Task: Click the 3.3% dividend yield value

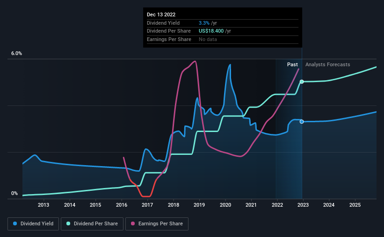Action: point(204,23)
